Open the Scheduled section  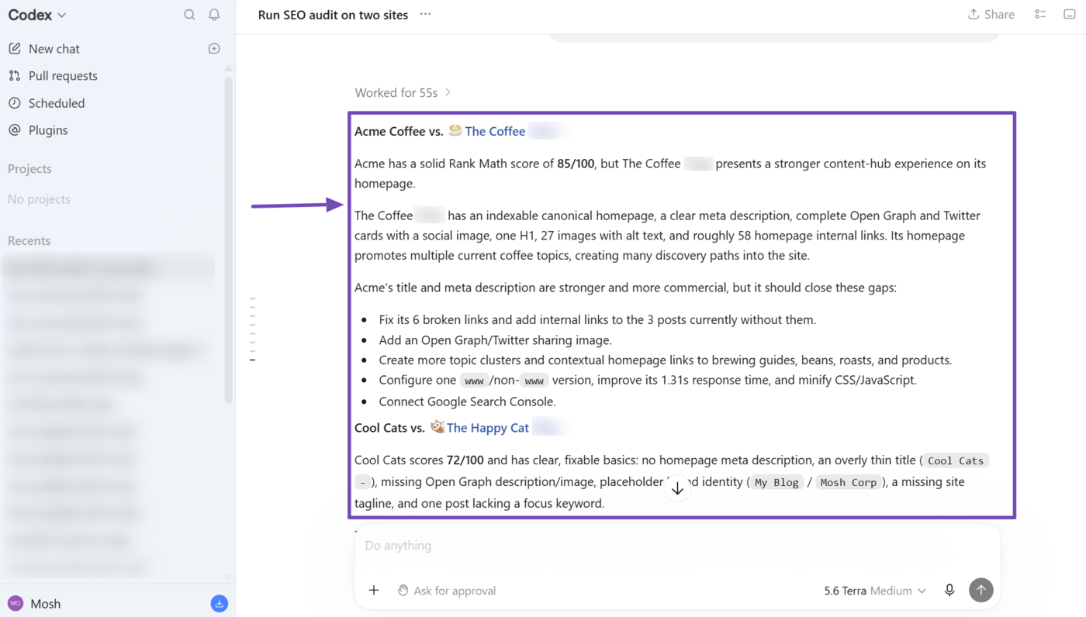pos(57,103)
